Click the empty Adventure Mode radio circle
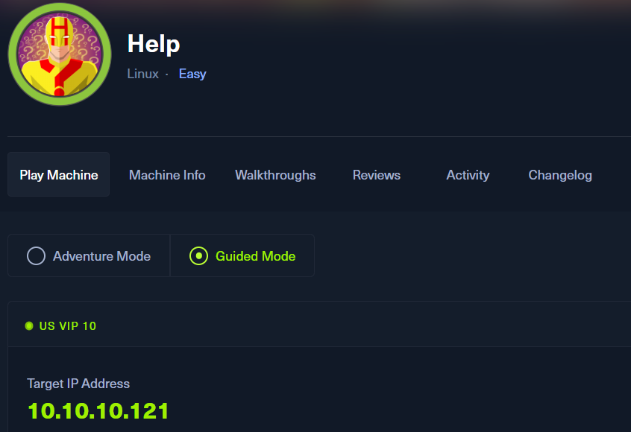 [36, 256]
